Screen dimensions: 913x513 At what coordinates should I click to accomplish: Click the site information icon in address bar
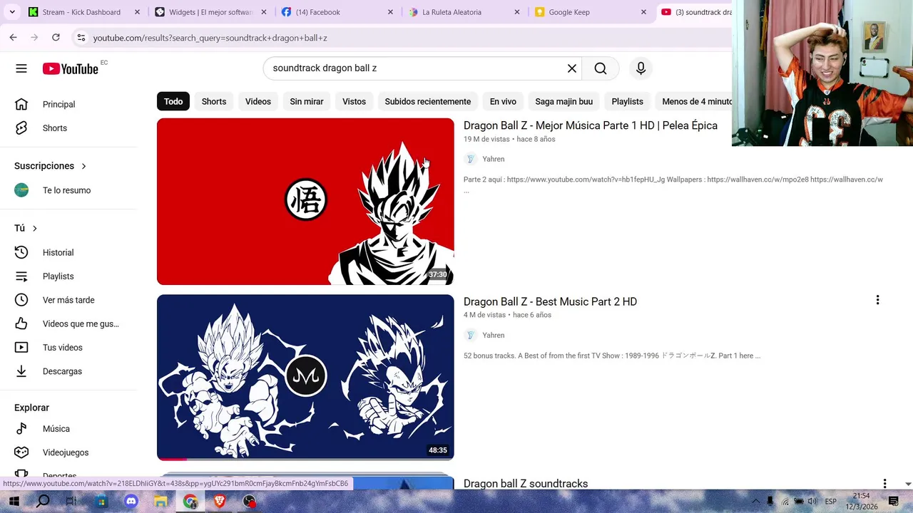pos(81,38)
